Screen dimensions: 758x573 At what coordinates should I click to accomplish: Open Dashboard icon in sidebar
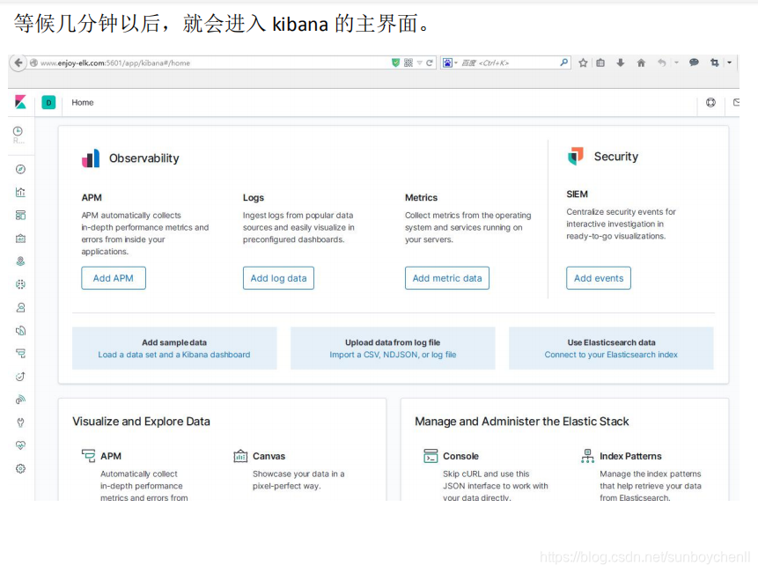20,215
